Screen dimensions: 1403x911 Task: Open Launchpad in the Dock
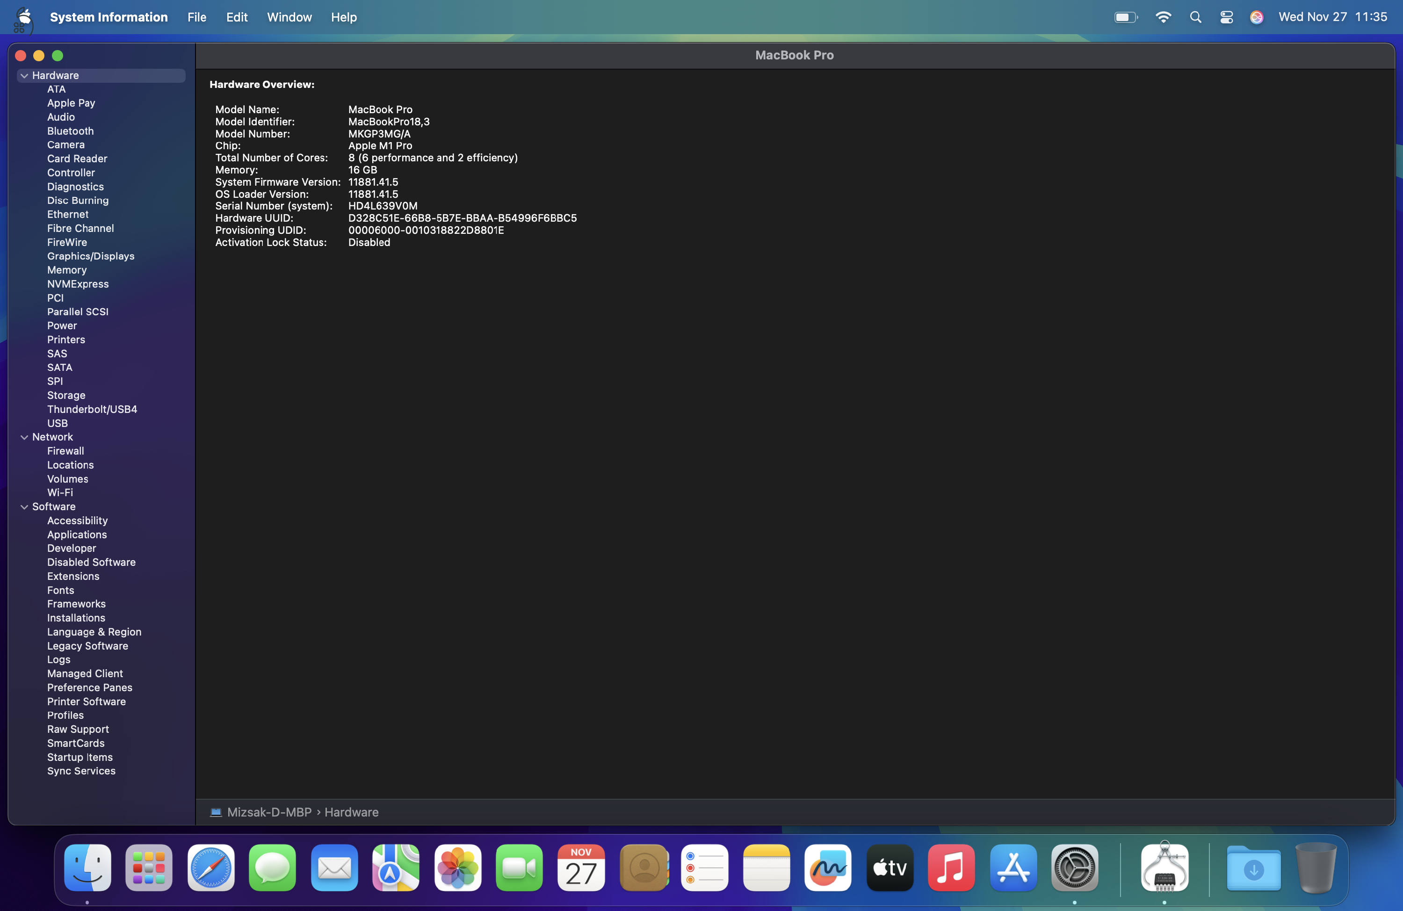click(149, 868)
